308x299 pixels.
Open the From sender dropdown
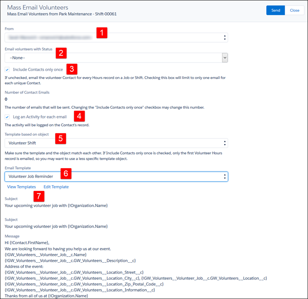(116, 37)
